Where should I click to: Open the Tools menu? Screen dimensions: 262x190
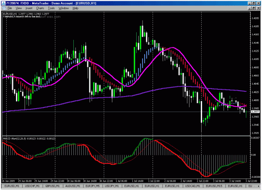click(x=51, y=8)
